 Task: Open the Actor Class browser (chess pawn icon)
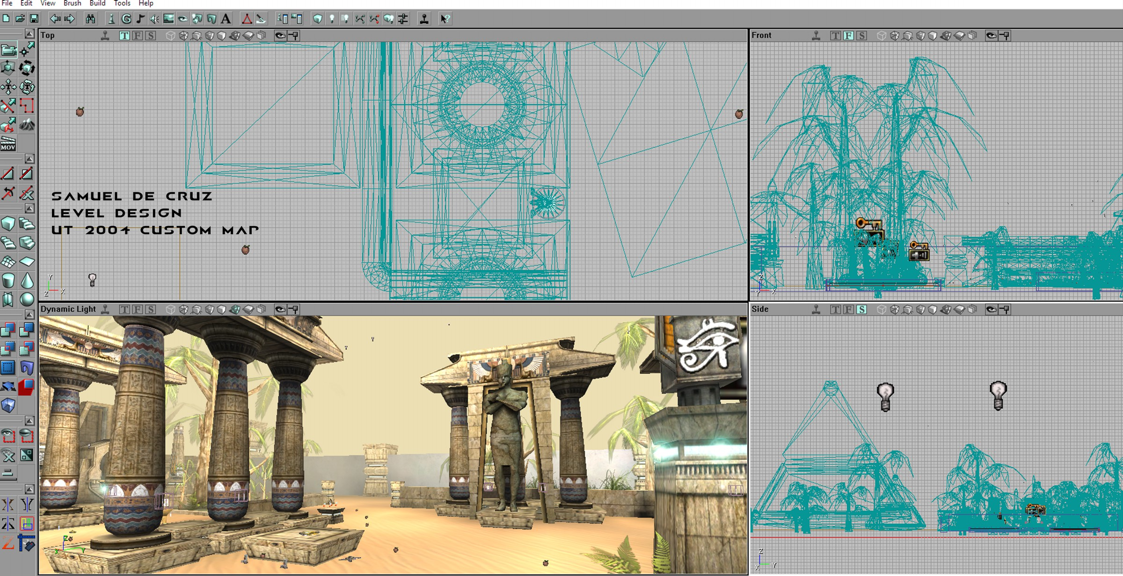tap(110, 19)
